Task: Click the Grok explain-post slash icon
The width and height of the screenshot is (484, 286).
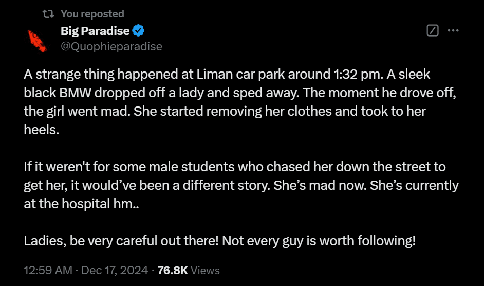Action: (x=433, y=30)
